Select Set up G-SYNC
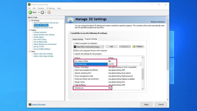Viewport: 197px width, 111px height. point(39,47)
